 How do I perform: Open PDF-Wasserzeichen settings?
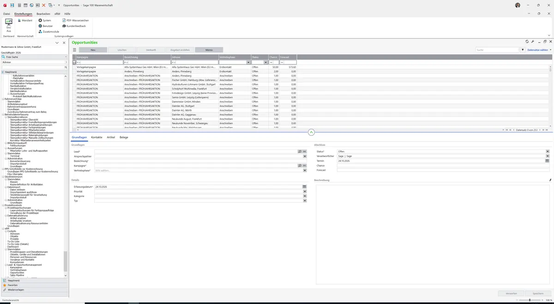75,20
